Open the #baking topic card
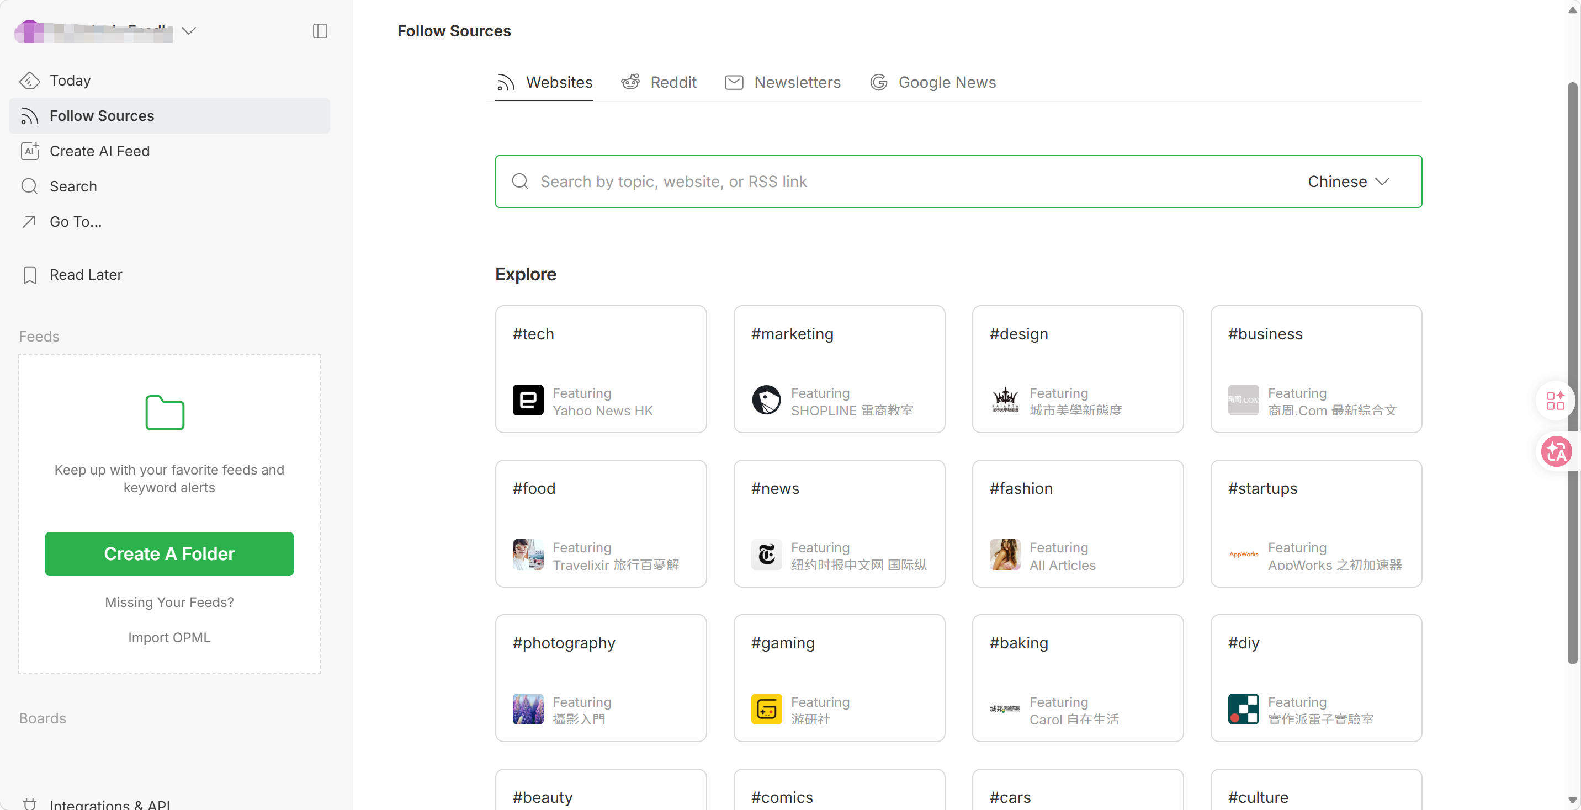This screenshot has width=1581, height=810. point(1078,678)
